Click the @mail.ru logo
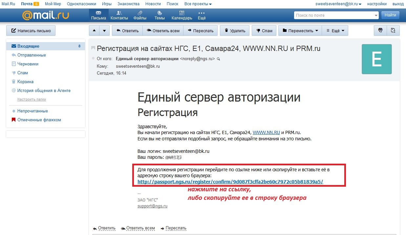 click(46, 15)
